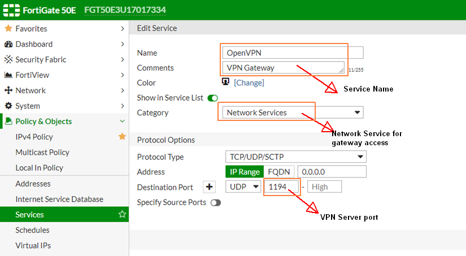This screenshot has width=466, height=256.
Task: Open the FortiView menu
Action: pos(64,75)
